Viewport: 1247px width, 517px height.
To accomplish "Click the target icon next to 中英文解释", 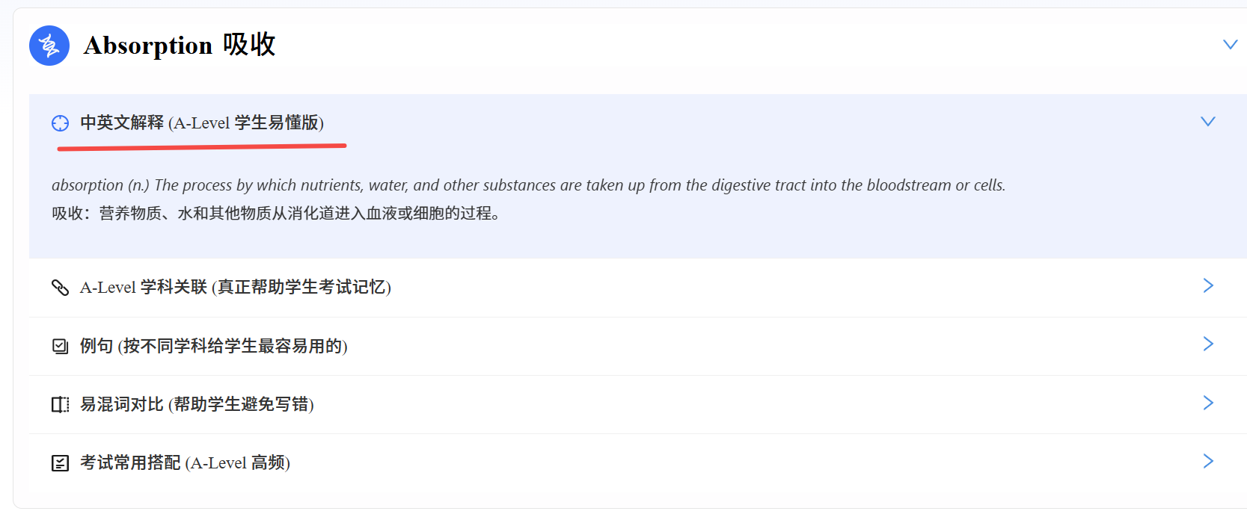I will [x=60, y=123].
